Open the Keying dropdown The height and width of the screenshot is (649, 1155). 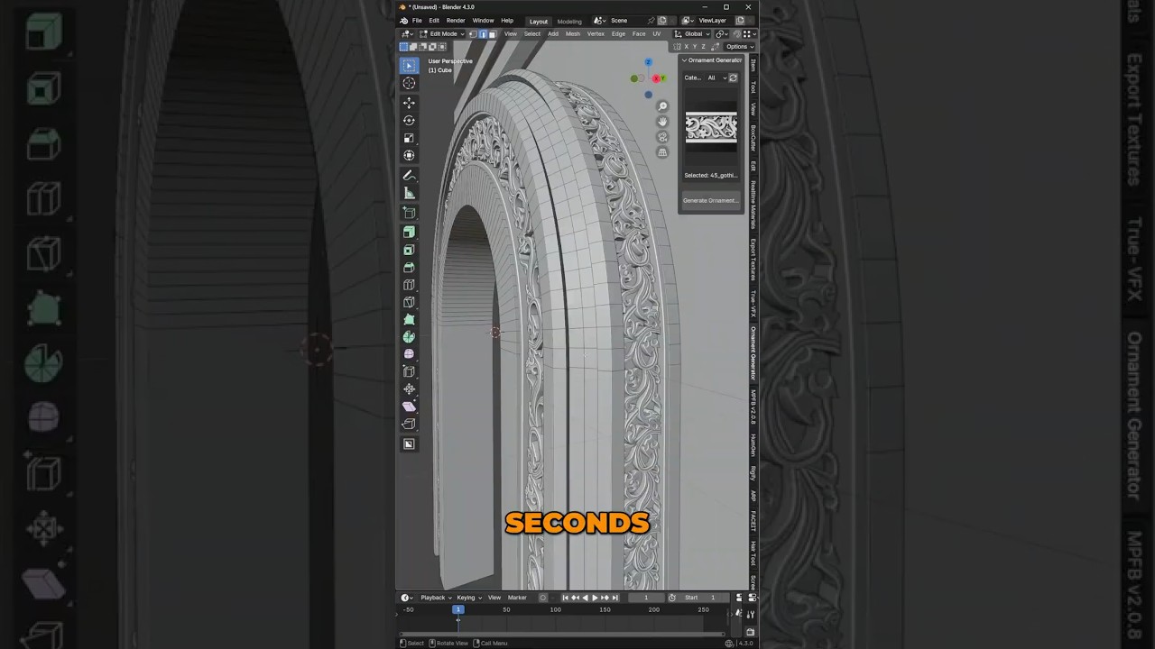point(469,598)
